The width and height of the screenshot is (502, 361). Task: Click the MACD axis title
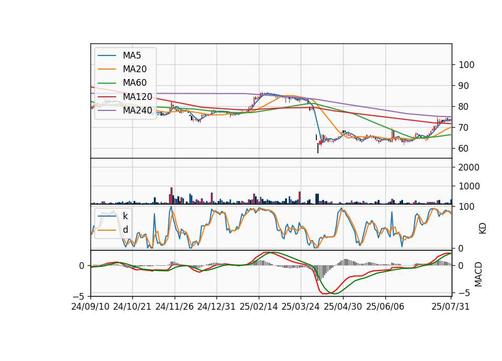point(478,274)
